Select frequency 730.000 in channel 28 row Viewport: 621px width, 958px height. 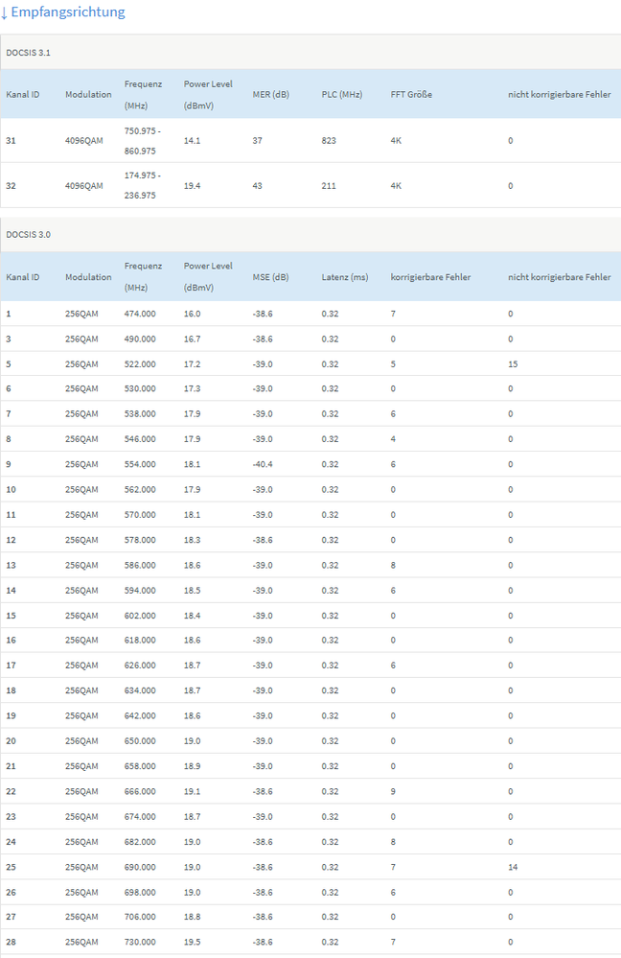[x=140, y=942]
